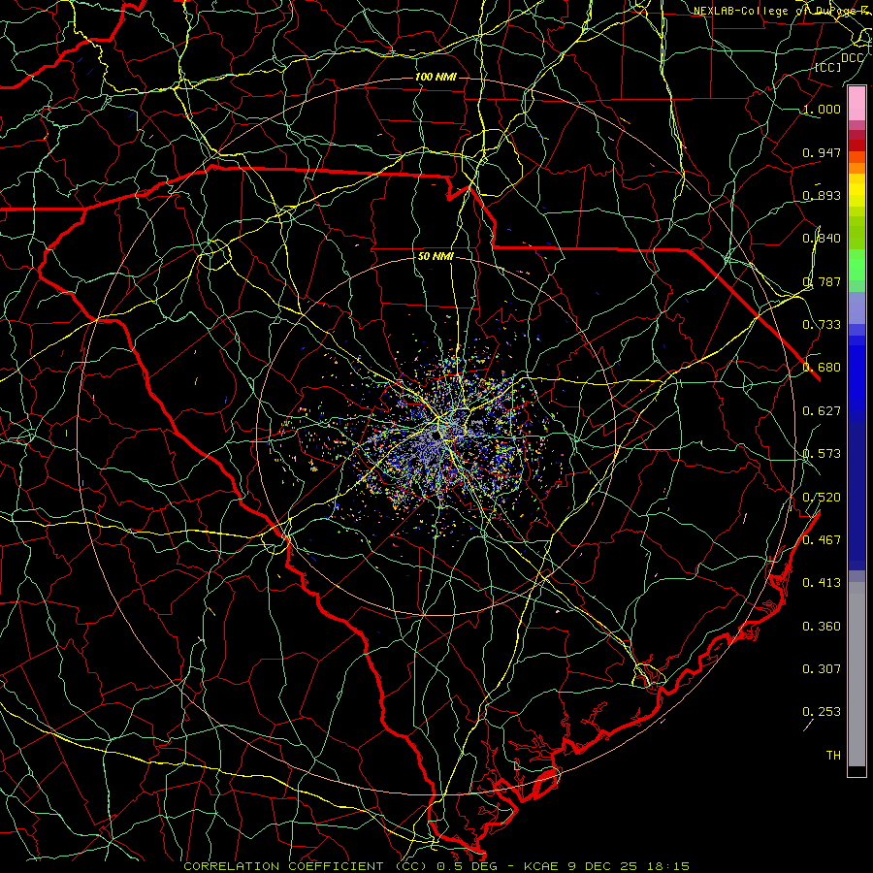Click the 1.000 legend value
This screenshot has height=873, width=873.
point(822,109)
